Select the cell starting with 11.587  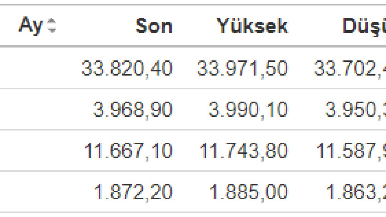point(351,150)
